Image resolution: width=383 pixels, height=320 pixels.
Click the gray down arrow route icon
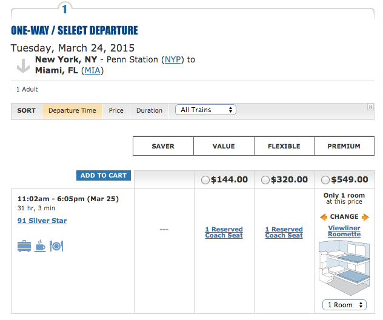click(23, 65)
